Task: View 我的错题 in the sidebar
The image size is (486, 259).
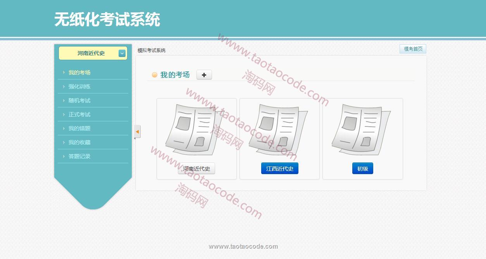Action: pos(79,128)
